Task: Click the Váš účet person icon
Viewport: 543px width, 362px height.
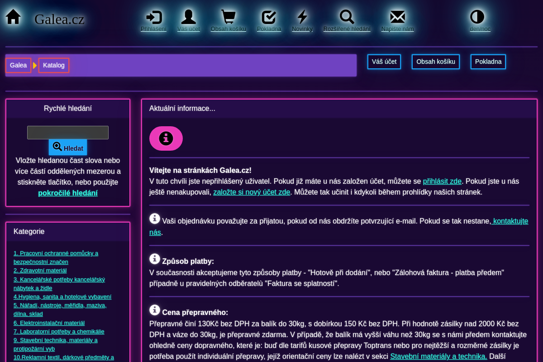Action: 188,17
